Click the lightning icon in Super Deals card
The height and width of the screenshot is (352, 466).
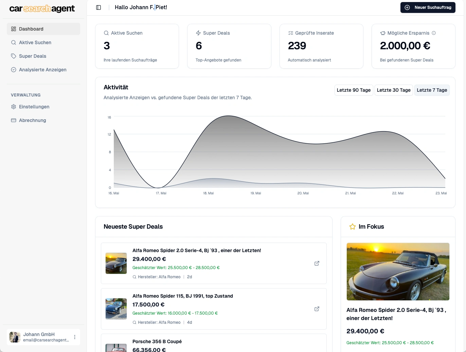click(x=198, y=33)
